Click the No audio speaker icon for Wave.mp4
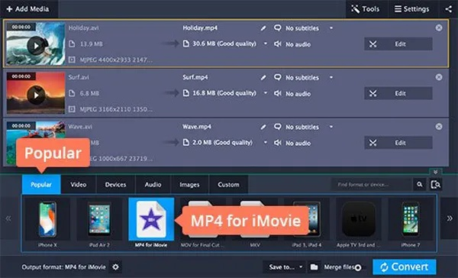Viewport: 458px width, 278px height. click(278, 143)
